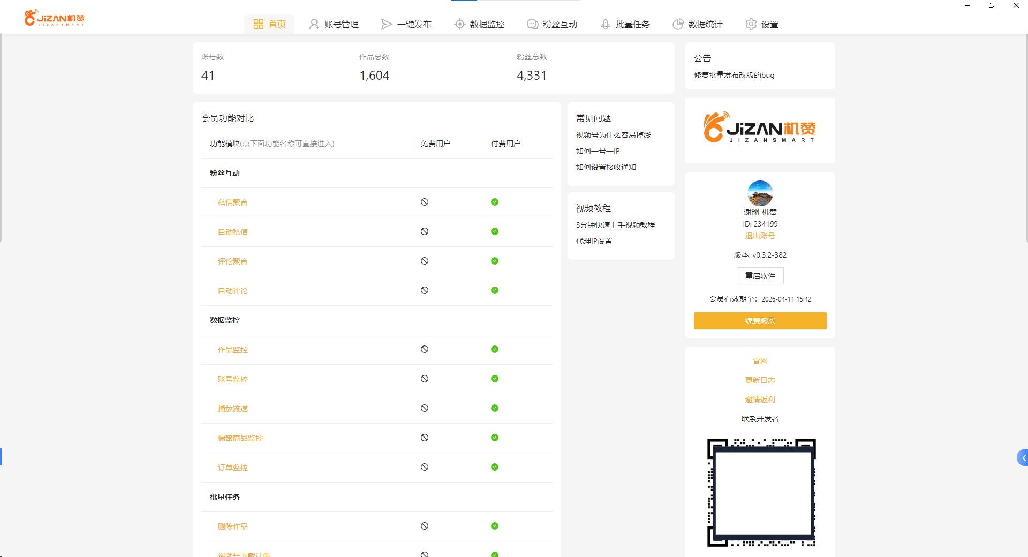Click the green check for 作品监控
Viewport: 1028px width, 557px height.
pyautogui.click(x=495, y=349)
